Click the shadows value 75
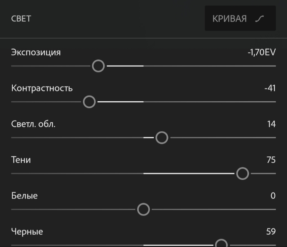The height and width of the screenshot is (247, 287). [271, 160]
